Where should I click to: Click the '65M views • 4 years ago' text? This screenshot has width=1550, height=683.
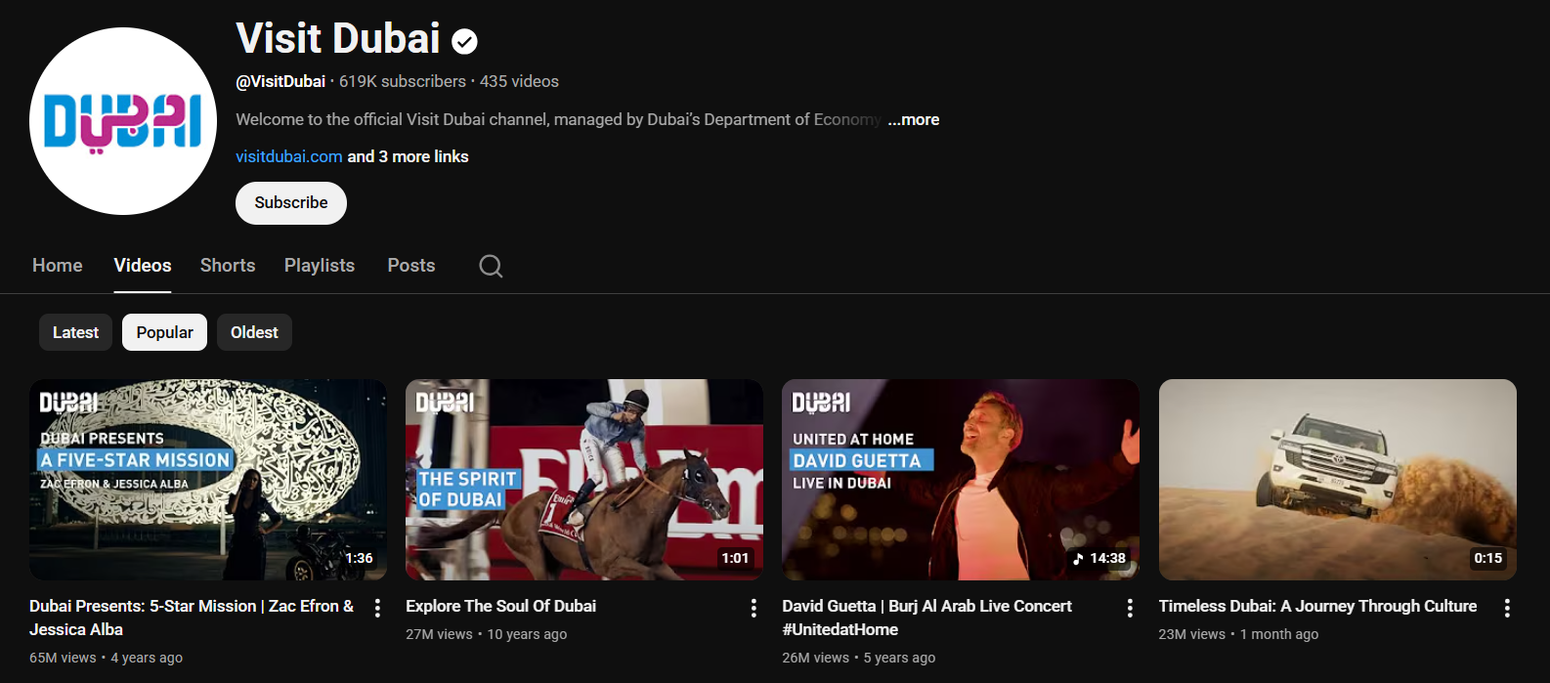pos(106,658)
